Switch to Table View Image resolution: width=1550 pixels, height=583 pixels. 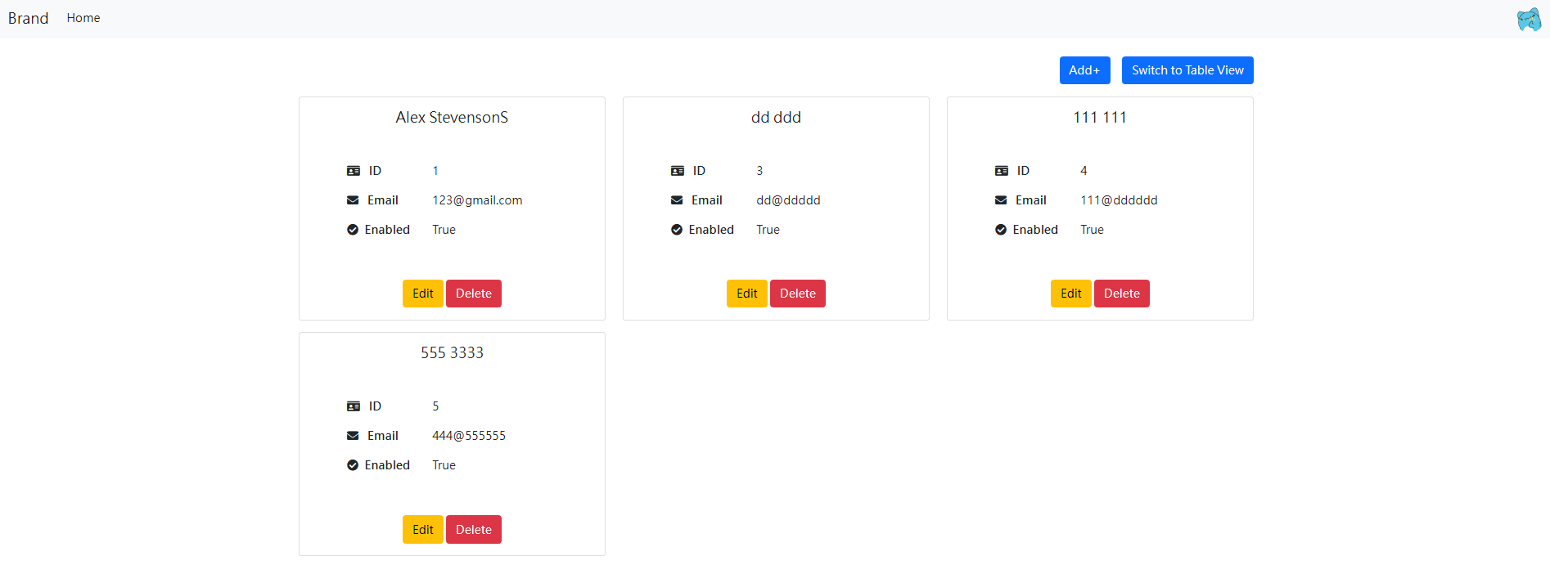tap(1187, 70)
